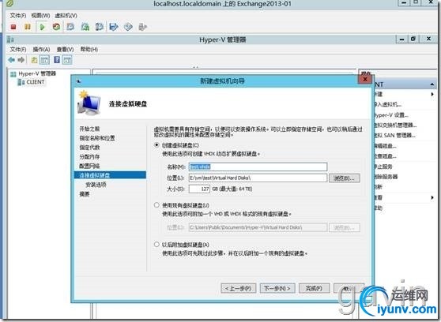441x322 pixels.
Task: Click the diamond-shaped VM toolbar icon
Action: pos(128,27)
